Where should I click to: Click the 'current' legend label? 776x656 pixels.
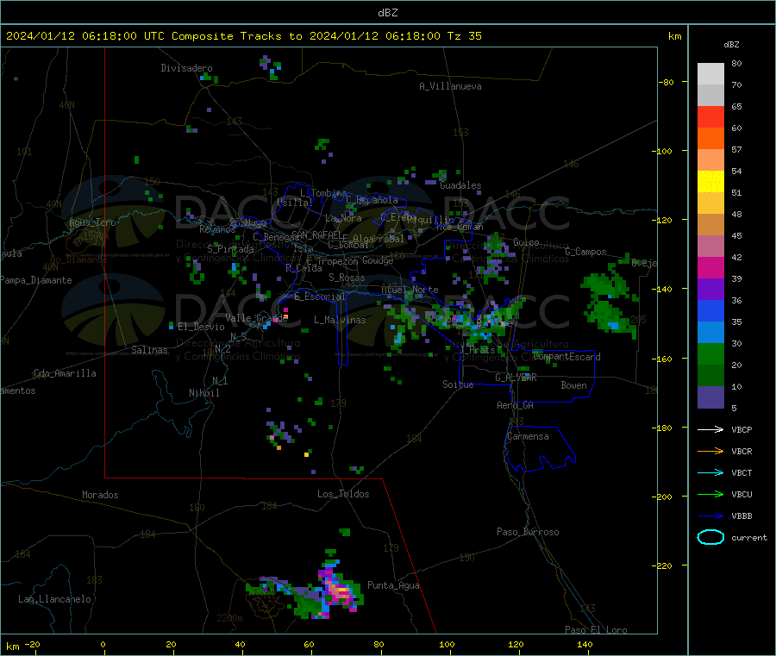pos(749,538)
